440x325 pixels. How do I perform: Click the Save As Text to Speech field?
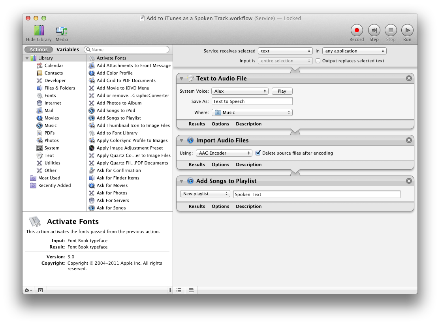pyautogui.click(x=252, y=101)
